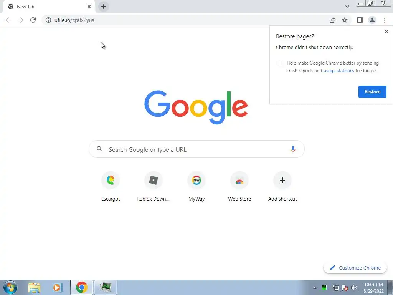
Task: Close the New Tab tab
Action: tap(89, 7)
